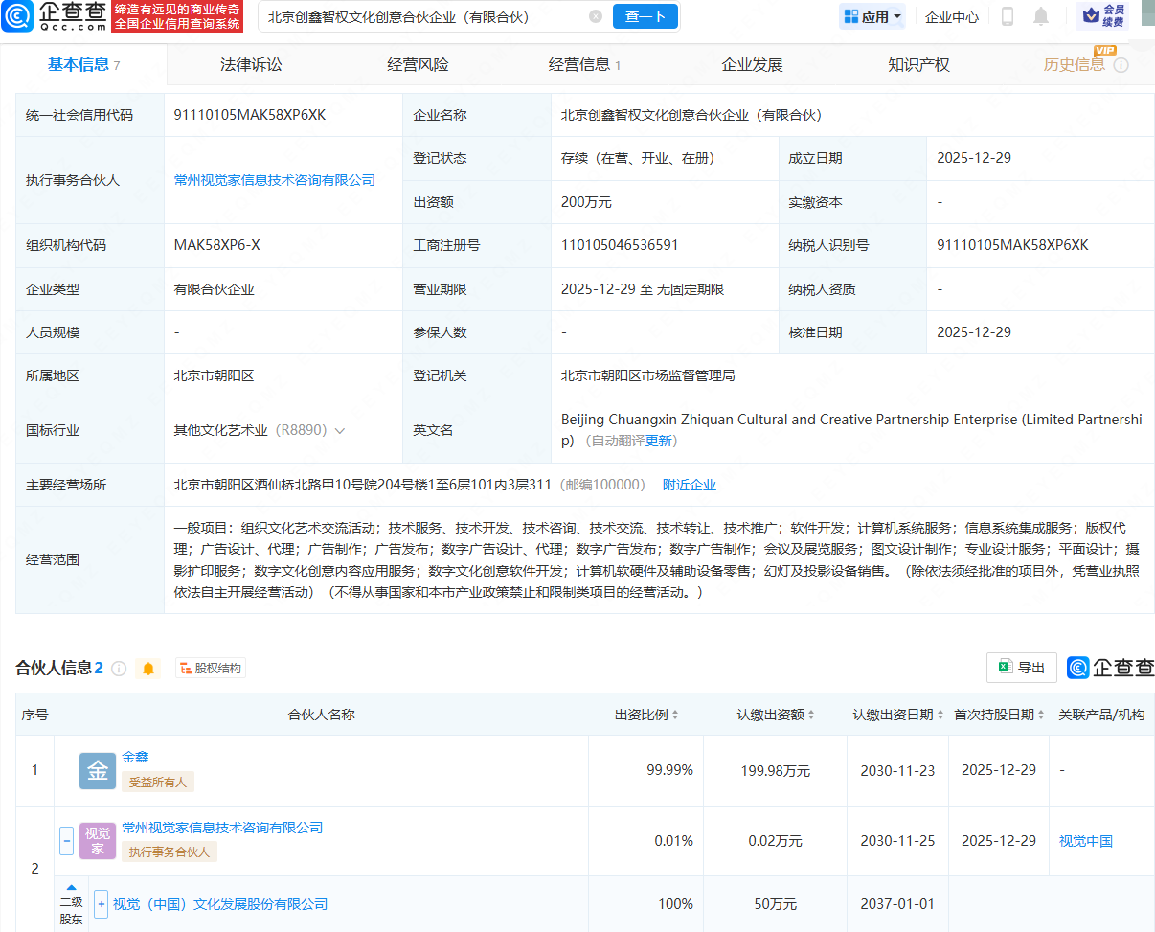Open the 应用 dropdown menu

point(872,16)
